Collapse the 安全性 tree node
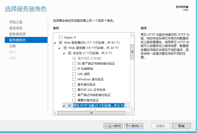The width and height of the screenshot is (197, 133). [x=64, y=53]
